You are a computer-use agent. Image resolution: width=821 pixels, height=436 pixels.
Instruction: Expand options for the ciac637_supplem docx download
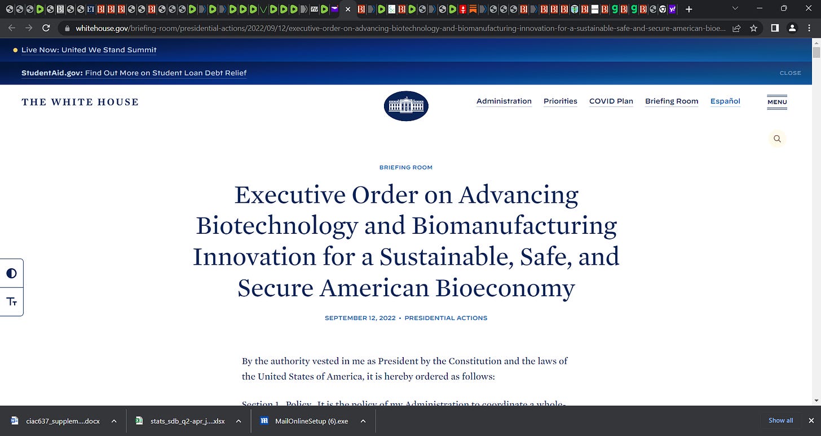coord(113,421)
